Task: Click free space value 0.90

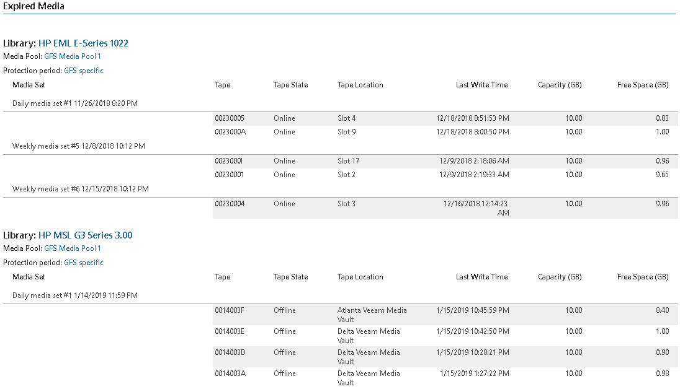Action: pos(662,352)
